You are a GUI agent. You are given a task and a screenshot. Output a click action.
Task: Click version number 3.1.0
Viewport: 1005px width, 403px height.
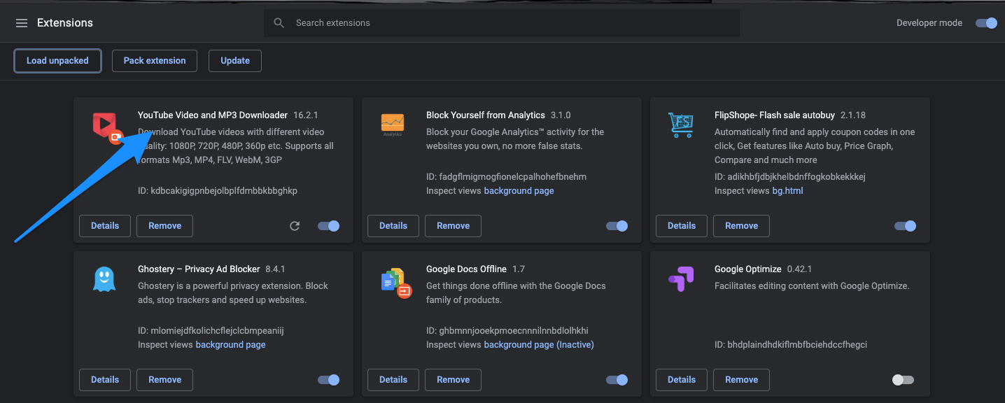click(561, 115)
